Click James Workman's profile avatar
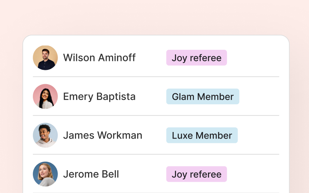The image size is (309, 193). coord(45,135)
